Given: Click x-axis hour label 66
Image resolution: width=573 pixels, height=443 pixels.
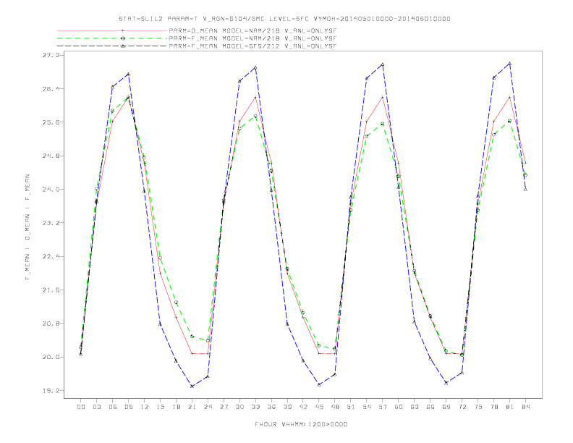Looking at the screenshot, I should pos(430,407).
